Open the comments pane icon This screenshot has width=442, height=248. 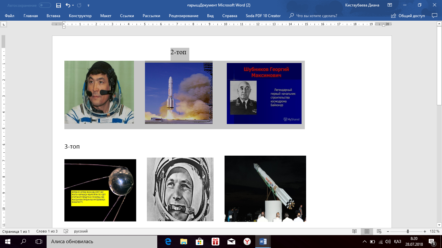pos(434,15)
